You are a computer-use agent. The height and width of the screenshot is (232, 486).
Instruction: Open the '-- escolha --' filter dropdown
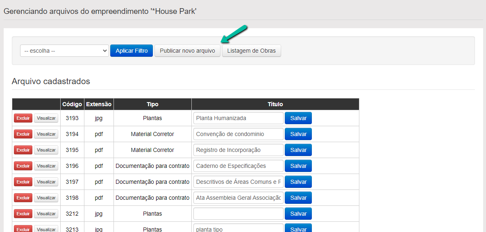pyautogui.click(x=64, y=51)
